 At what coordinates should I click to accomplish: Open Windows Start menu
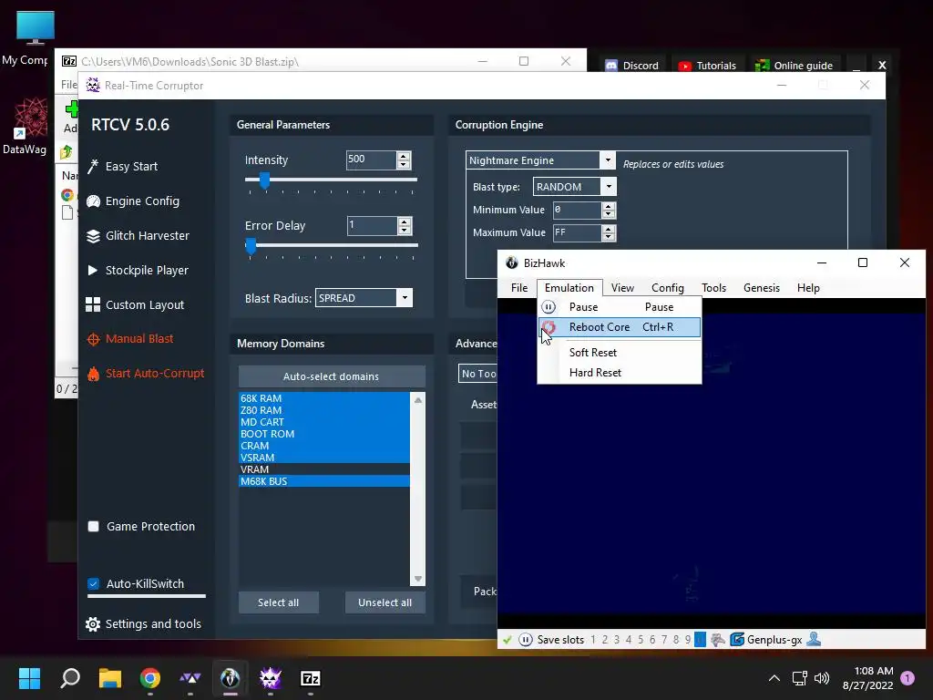click(29, 678)
